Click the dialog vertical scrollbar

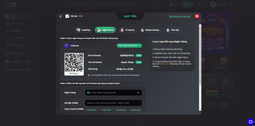[200, 67]
